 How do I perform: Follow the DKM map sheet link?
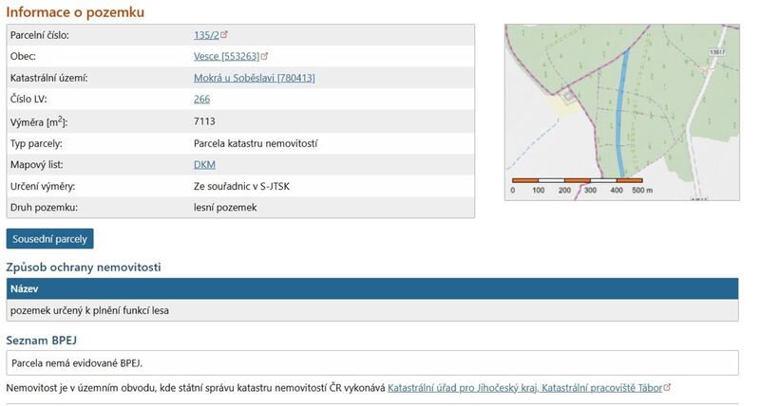pyautogui.click(x=204, y=165)
